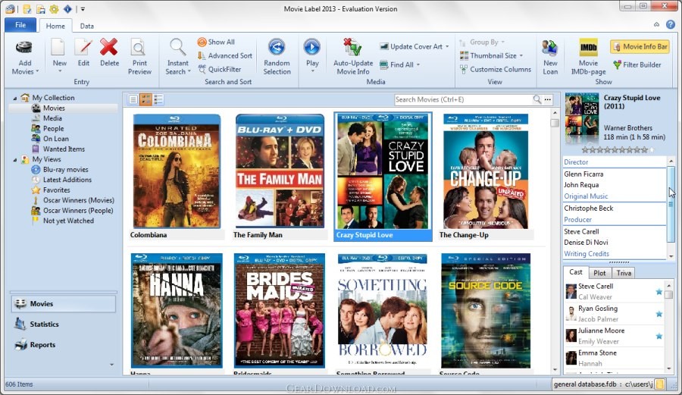Open the Add Movies dropdown arrow
The image size is (682, 395).
(37, 71)
